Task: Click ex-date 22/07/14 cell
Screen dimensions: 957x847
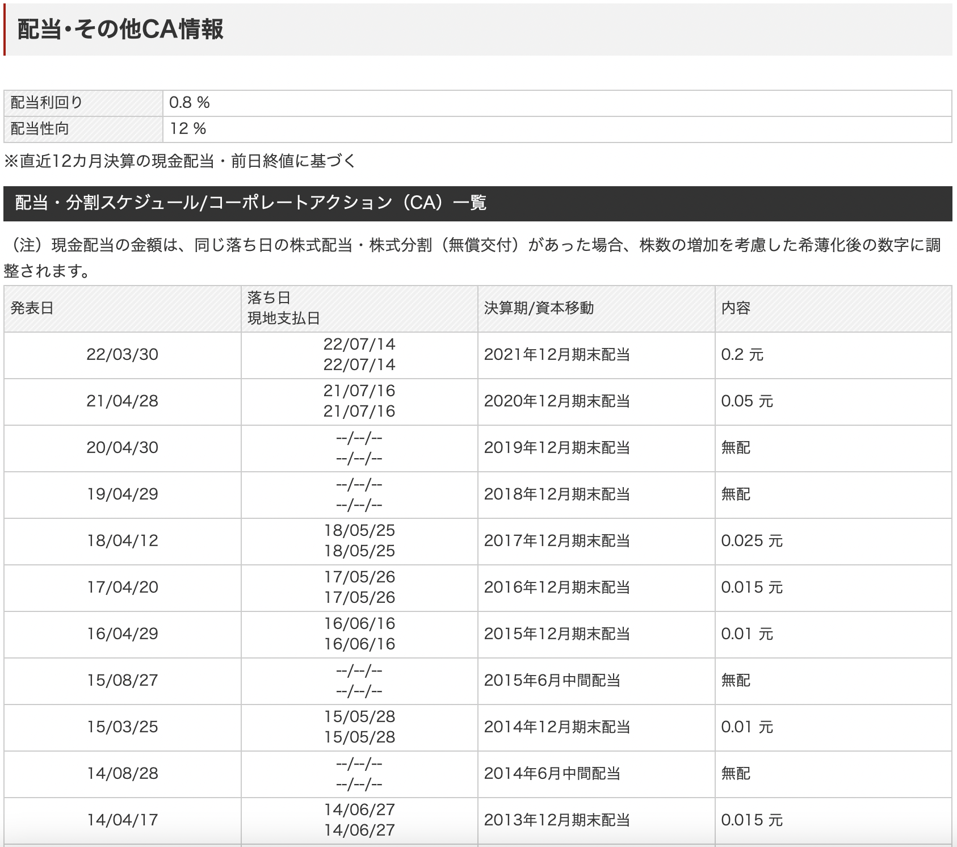Action: pos(359,355)
